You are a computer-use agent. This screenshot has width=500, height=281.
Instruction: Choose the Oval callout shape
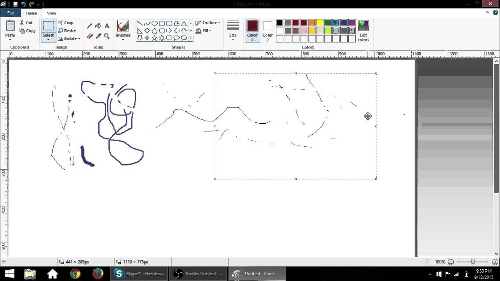[x=177, y=38]
